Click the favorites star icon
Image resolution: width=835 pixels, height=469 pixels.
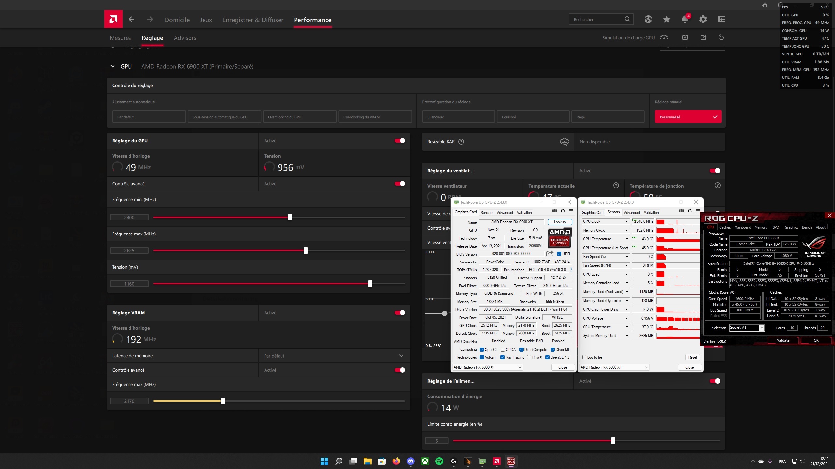tap(666, 19)
